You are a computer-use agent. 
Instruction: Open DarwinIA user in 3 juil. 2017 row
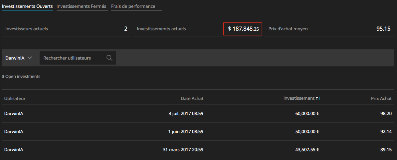pyautogui.click(x=14, y=114)
